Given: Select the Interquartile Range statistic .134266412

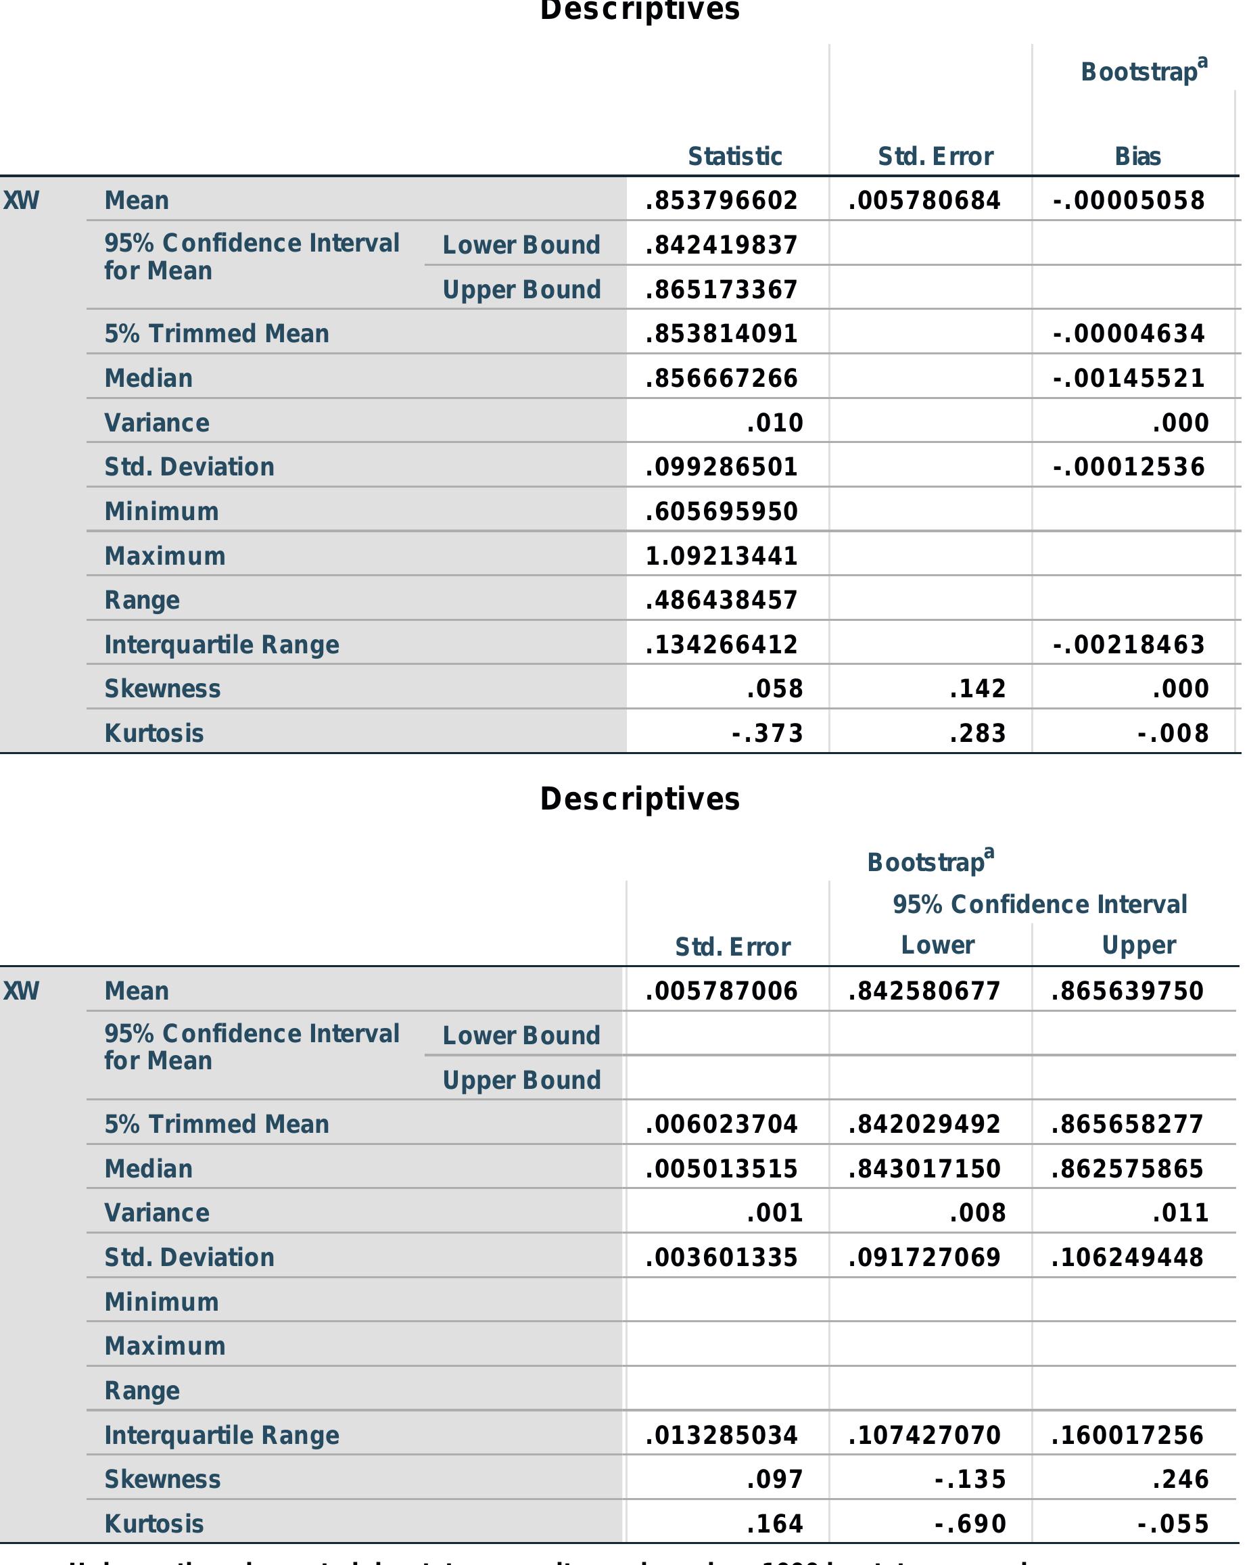Looking at the screenshot, I should coord(722,645).
